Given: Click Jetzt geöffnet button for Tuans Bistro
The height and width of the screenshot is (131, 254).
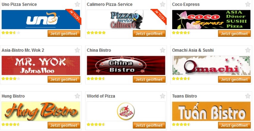Looking at the screenshot, I should [x=234, y=125].
